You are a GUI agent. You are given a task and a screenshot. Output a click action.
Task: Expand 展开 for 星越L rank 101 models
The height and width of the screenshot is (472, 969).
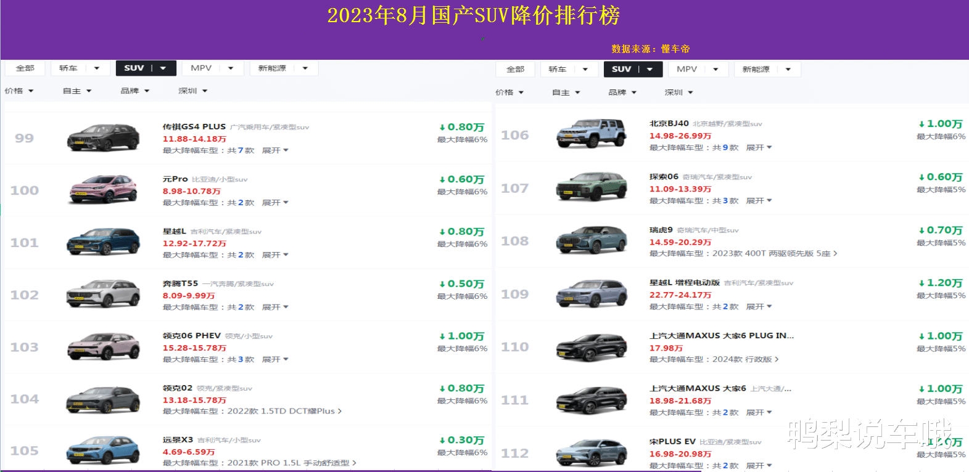pyautogui.click(x=275, y=255)
